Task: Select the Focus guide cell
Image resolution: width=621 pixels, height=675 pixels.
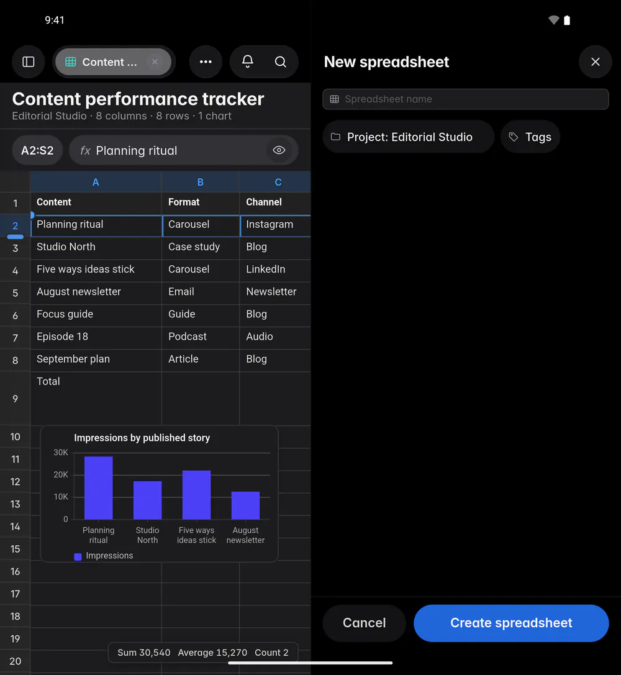Action: [96, 314]
